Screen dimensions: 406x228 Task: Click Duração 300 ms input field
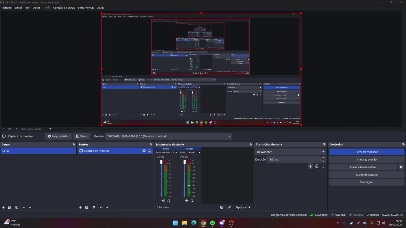point(294,160)
